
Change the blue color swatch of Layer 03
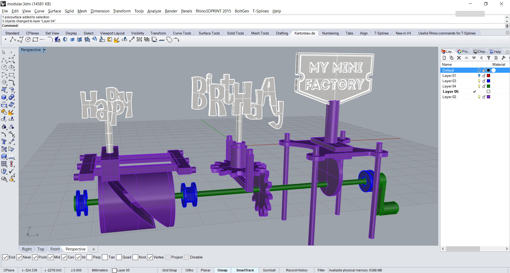tap(488, 81)
